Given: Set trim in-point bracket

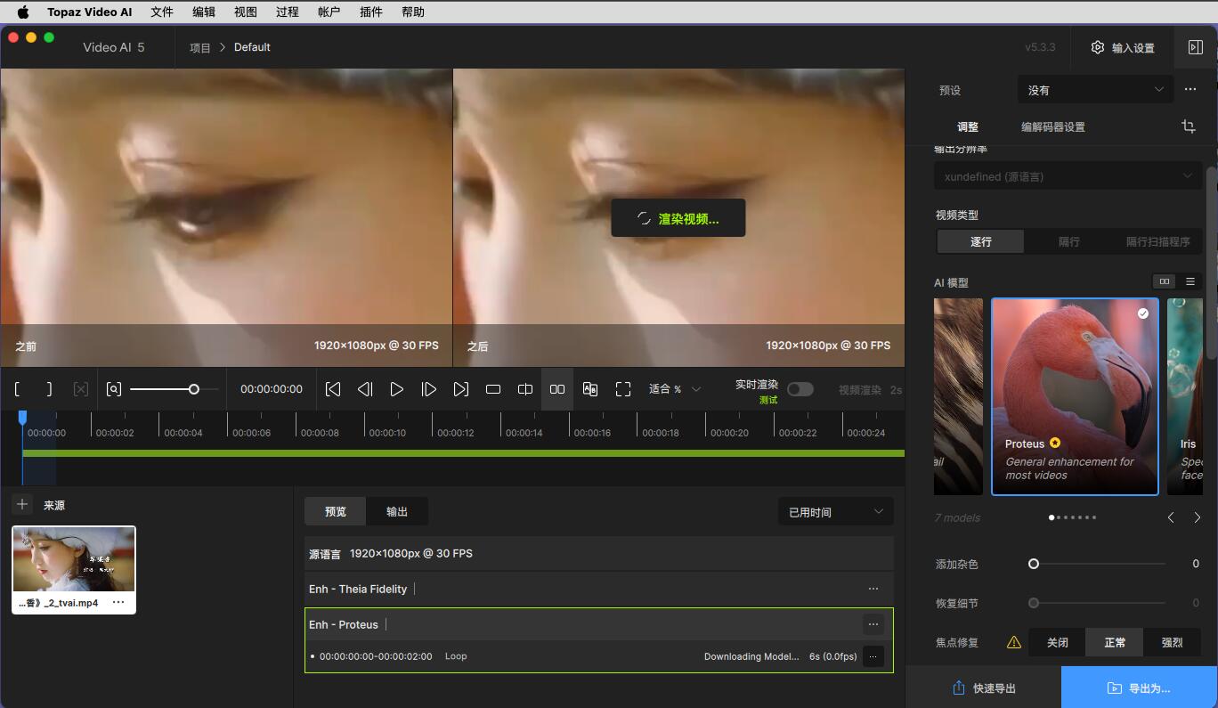Looking at the screenshot, I should click(17, 389).
